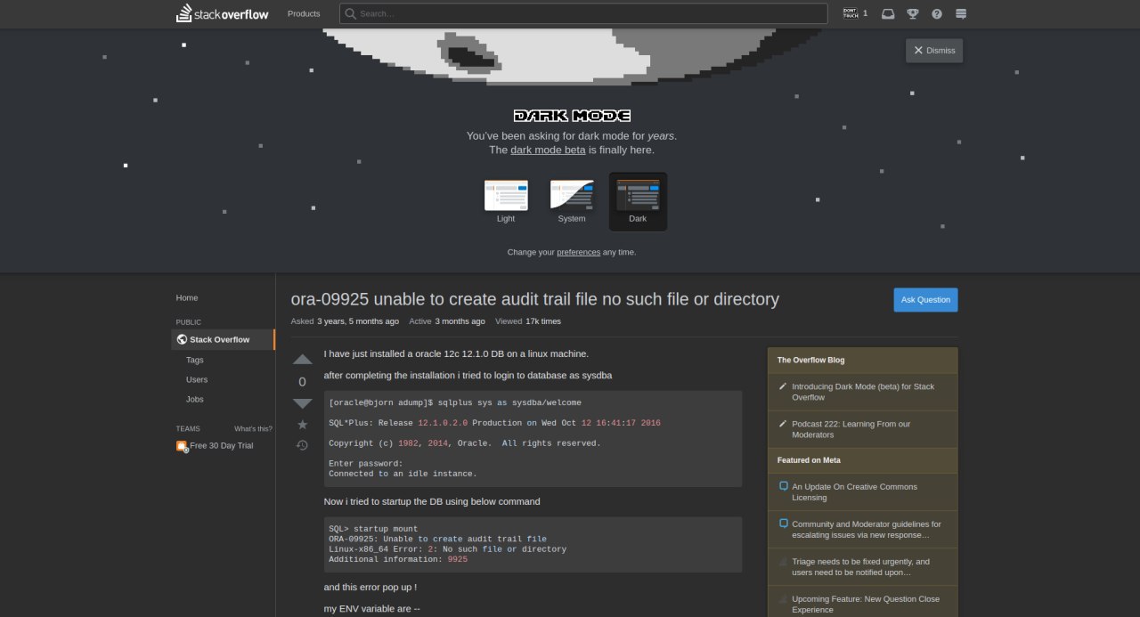Open the user avatar with reputation 1
The width and height of the screenshot is (1140, 617).
tap(855, 13)
